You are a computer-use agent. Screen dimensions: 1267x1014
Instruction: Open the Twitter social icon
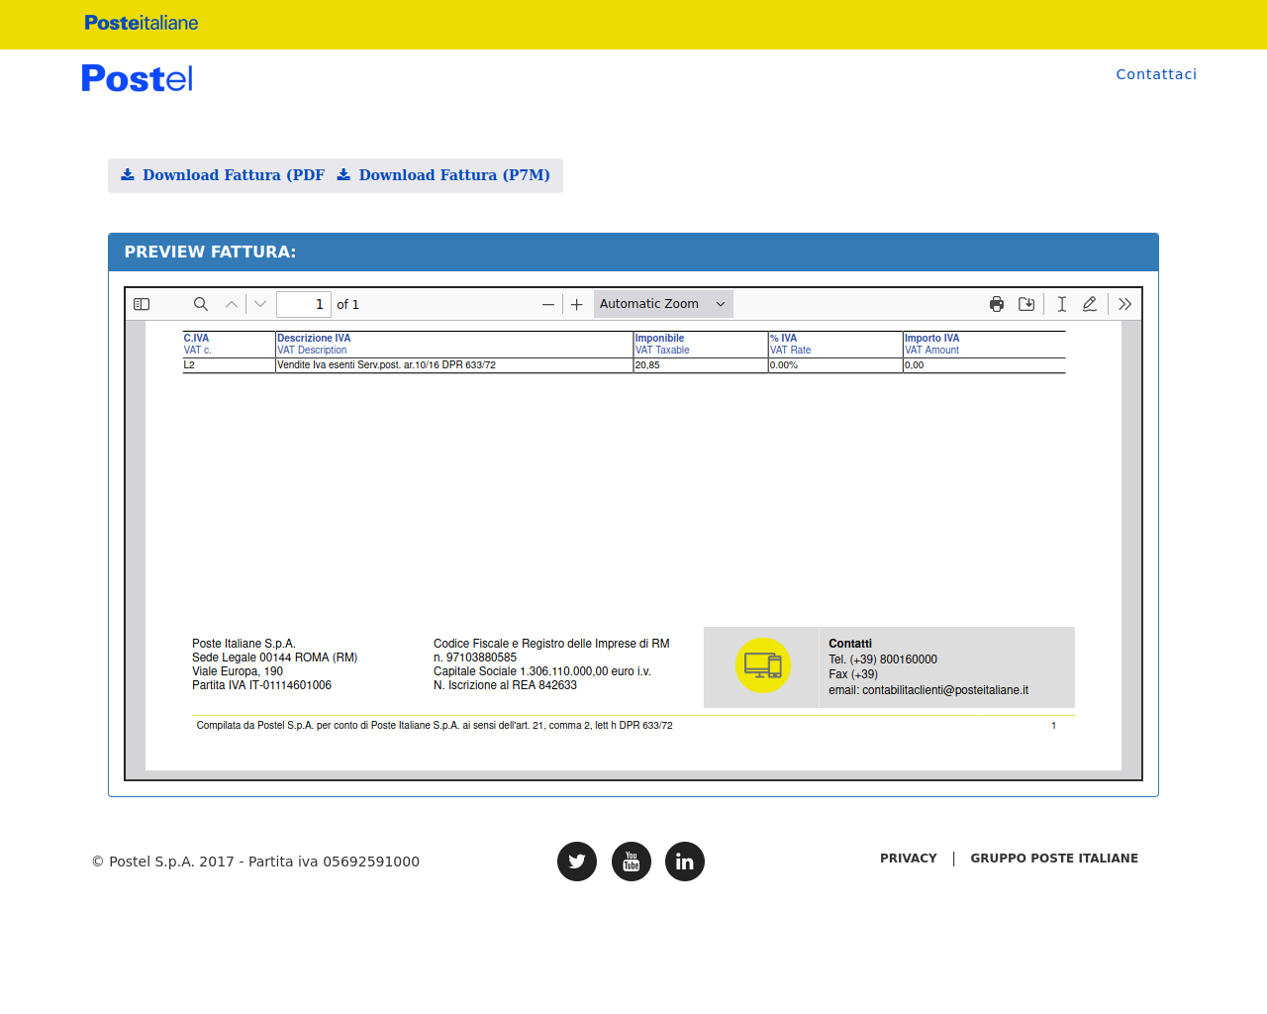(x=577, y=862)
